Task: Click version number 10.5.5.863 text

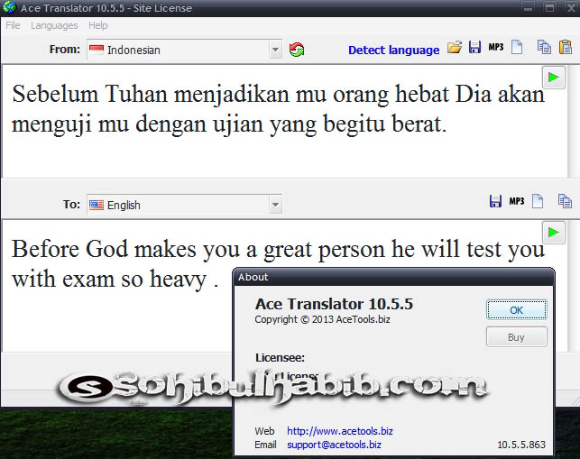Action: [521, 445]
